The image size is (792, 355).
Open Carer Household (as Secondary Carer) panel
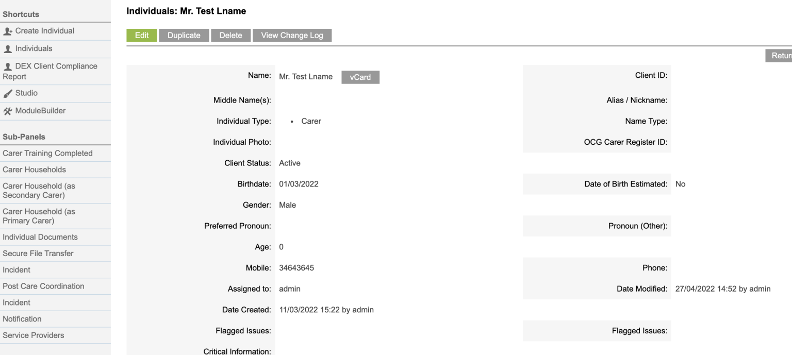click(x=39, y=190)
